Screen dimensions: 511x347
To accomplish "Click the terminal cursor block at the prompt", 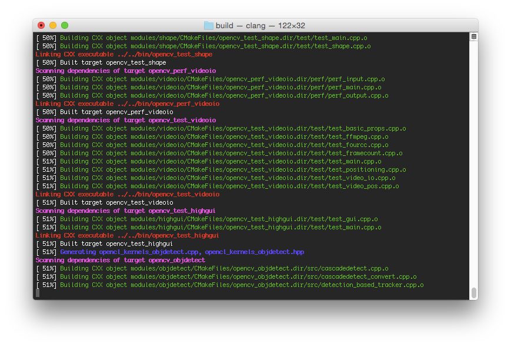I will (x=39, y=293).
